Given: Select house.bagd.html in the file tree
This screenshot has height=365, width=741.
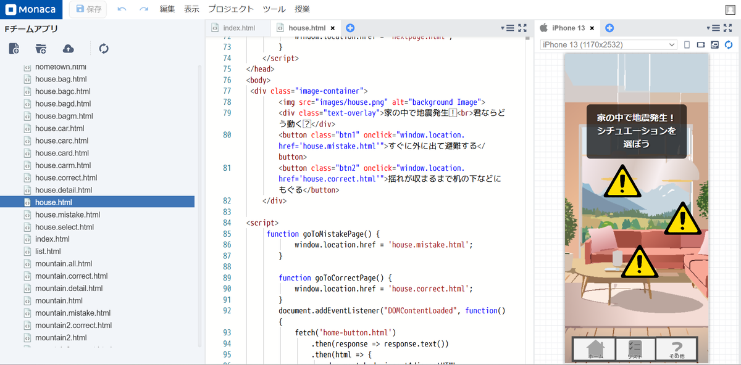Looking at the screenshot, I should (x=63, y=104).
